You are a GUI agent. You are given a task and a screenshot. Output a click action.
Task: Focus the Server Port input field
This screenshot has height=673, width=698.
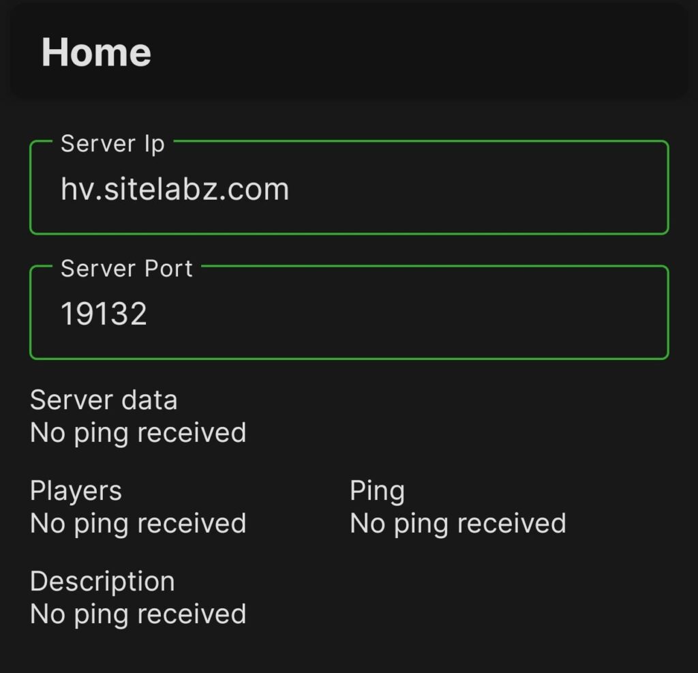[x=349, y=312]
